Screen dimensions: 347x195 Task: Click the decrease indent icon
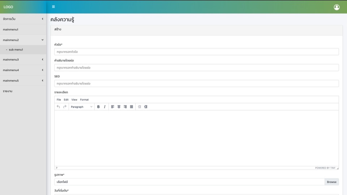pyautogui.click(x=139, y=107)
